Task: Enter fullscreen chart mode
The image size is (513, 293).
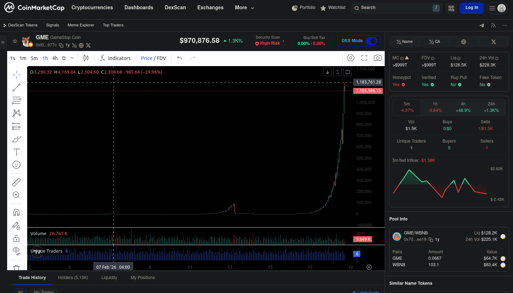Action: pos(364,58)
